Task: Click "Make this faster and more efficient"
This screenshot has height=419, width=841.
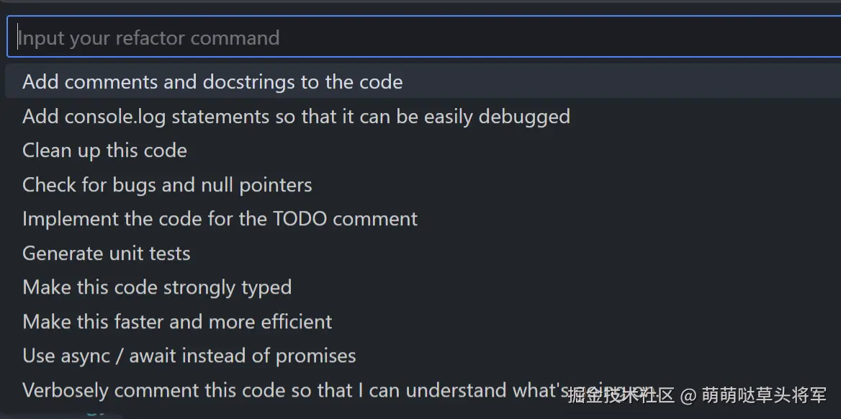Action: coord(177,321)
